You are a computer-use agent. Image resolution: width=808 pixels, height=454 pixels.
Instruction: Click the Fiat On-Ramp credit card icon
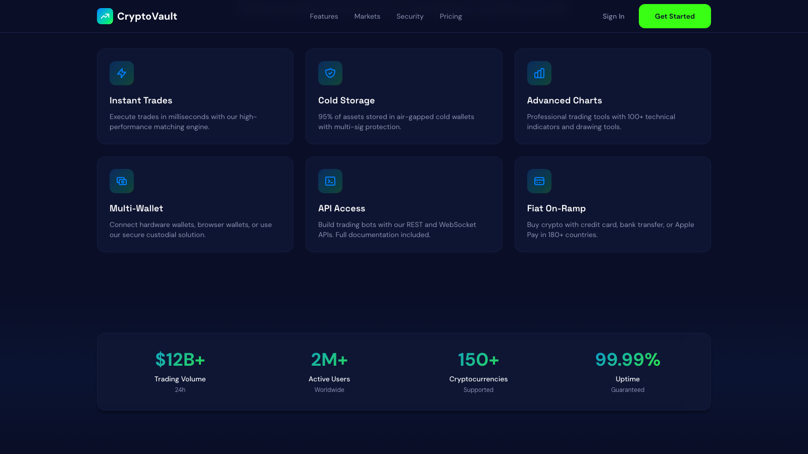[539, 181]
